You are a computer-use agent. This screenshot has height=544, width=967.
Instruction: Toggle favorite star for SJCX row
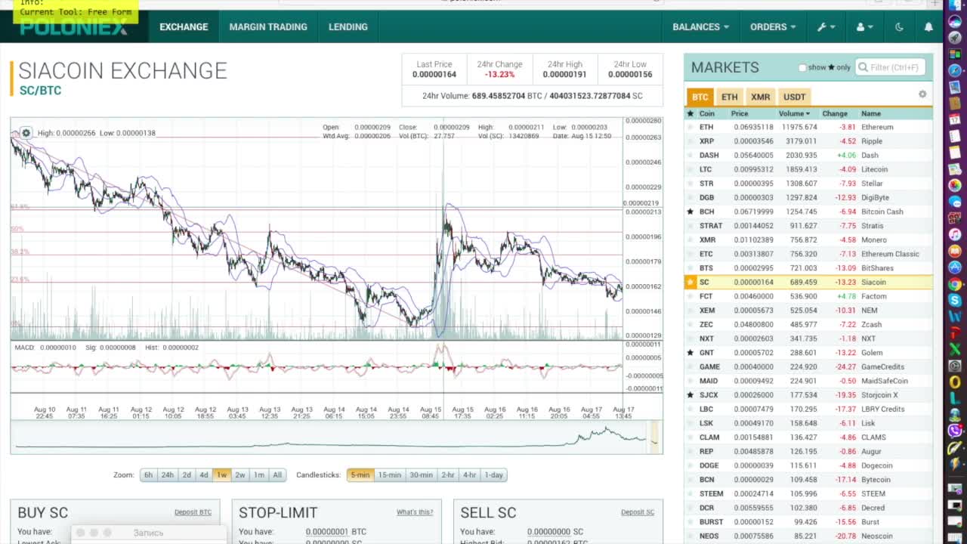[x=690, y=395]
